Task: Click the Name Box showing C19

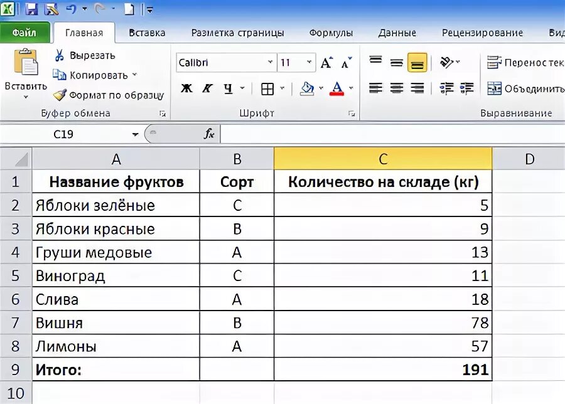Action: tap(63, 134)
